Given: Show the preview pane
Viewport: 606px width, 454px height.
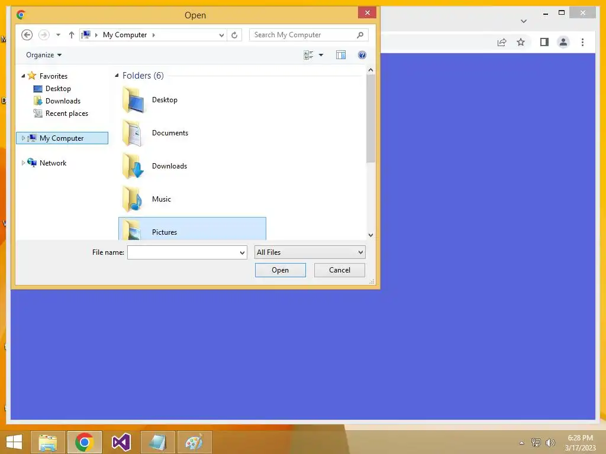Looking at the screenshot, I should pos(340,55).
